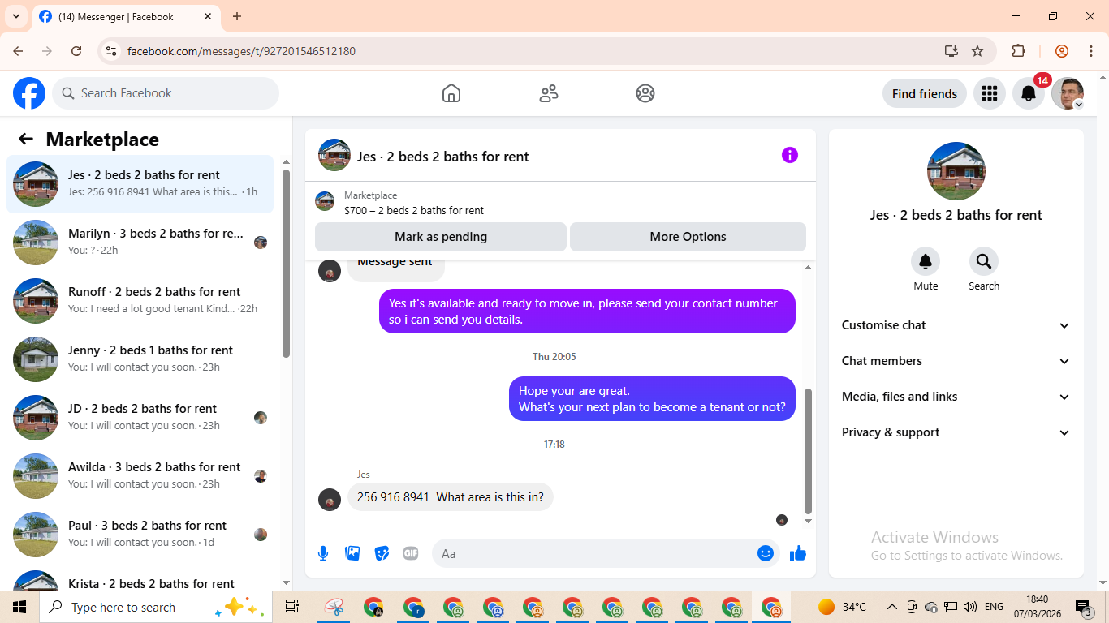1109x623 pixels.
Task: Click the install app icon in the address bar
Action: point(951,51)
